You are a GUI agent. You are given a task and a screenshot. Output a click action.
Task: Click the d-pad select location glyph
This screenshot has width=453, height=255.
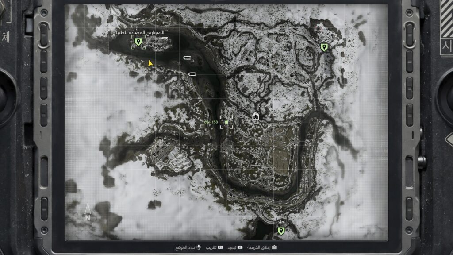pos(199,247)
